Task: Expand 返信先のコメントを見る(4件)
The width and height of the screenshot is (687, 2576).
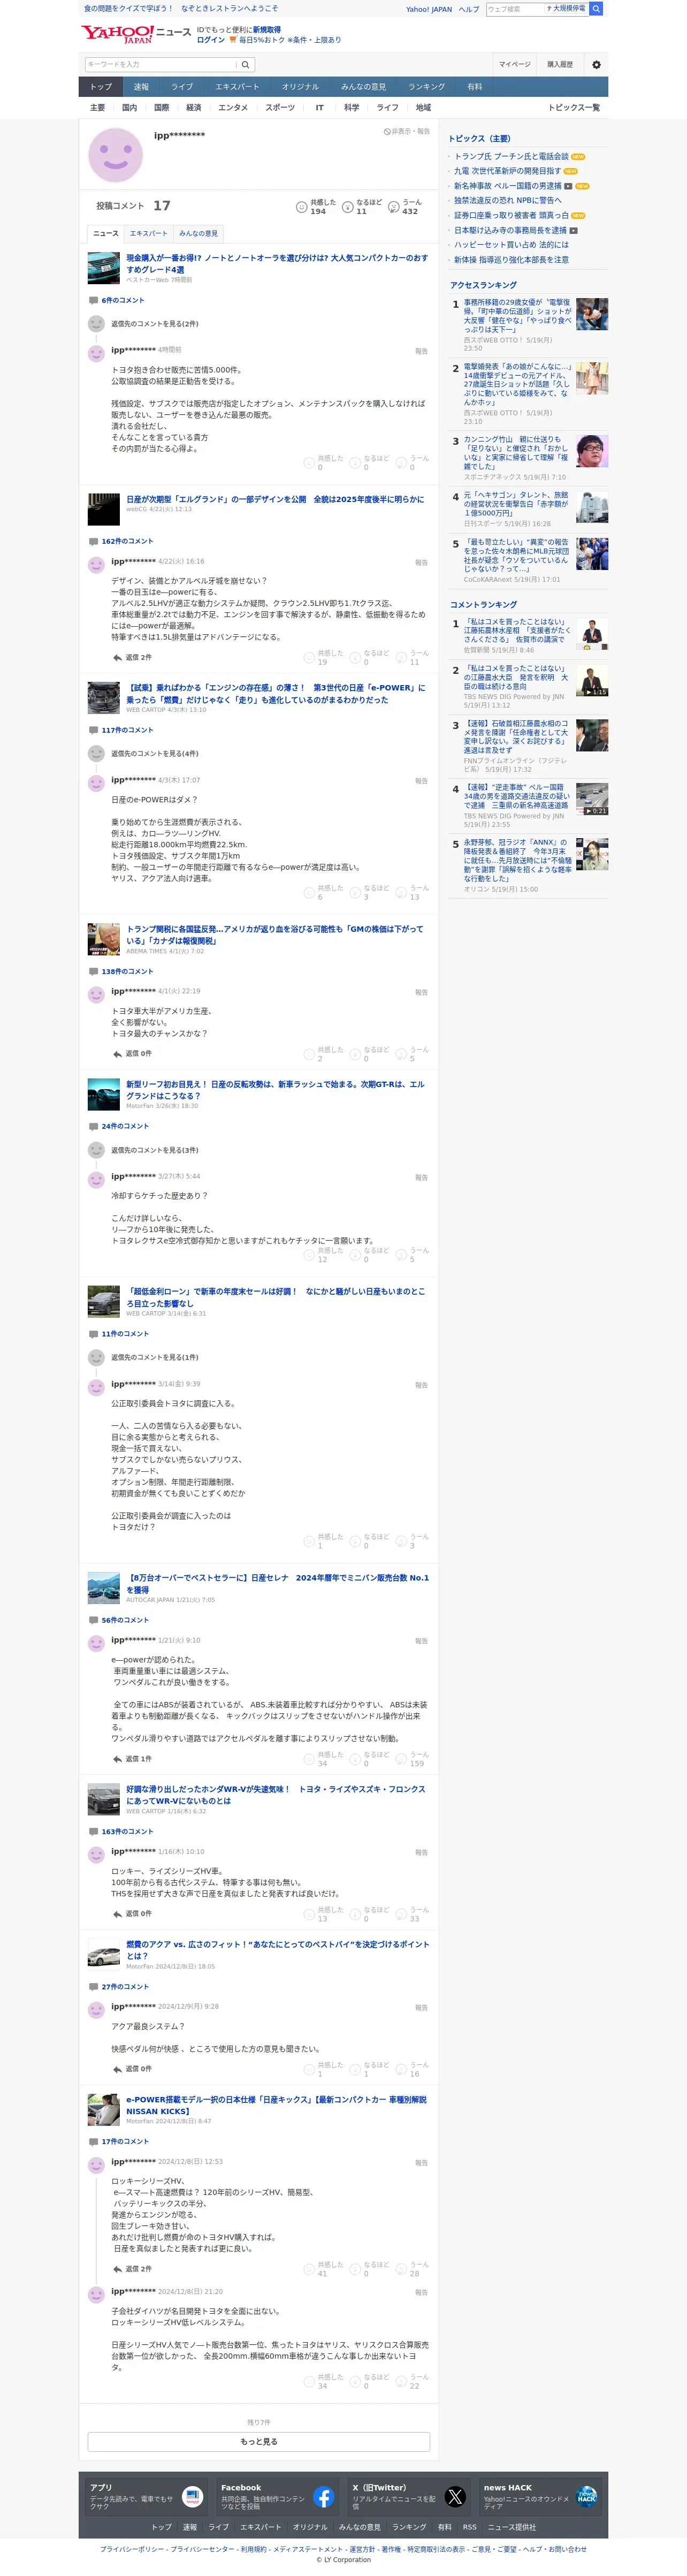Action: pyautogui.click(x=154, y=754)
